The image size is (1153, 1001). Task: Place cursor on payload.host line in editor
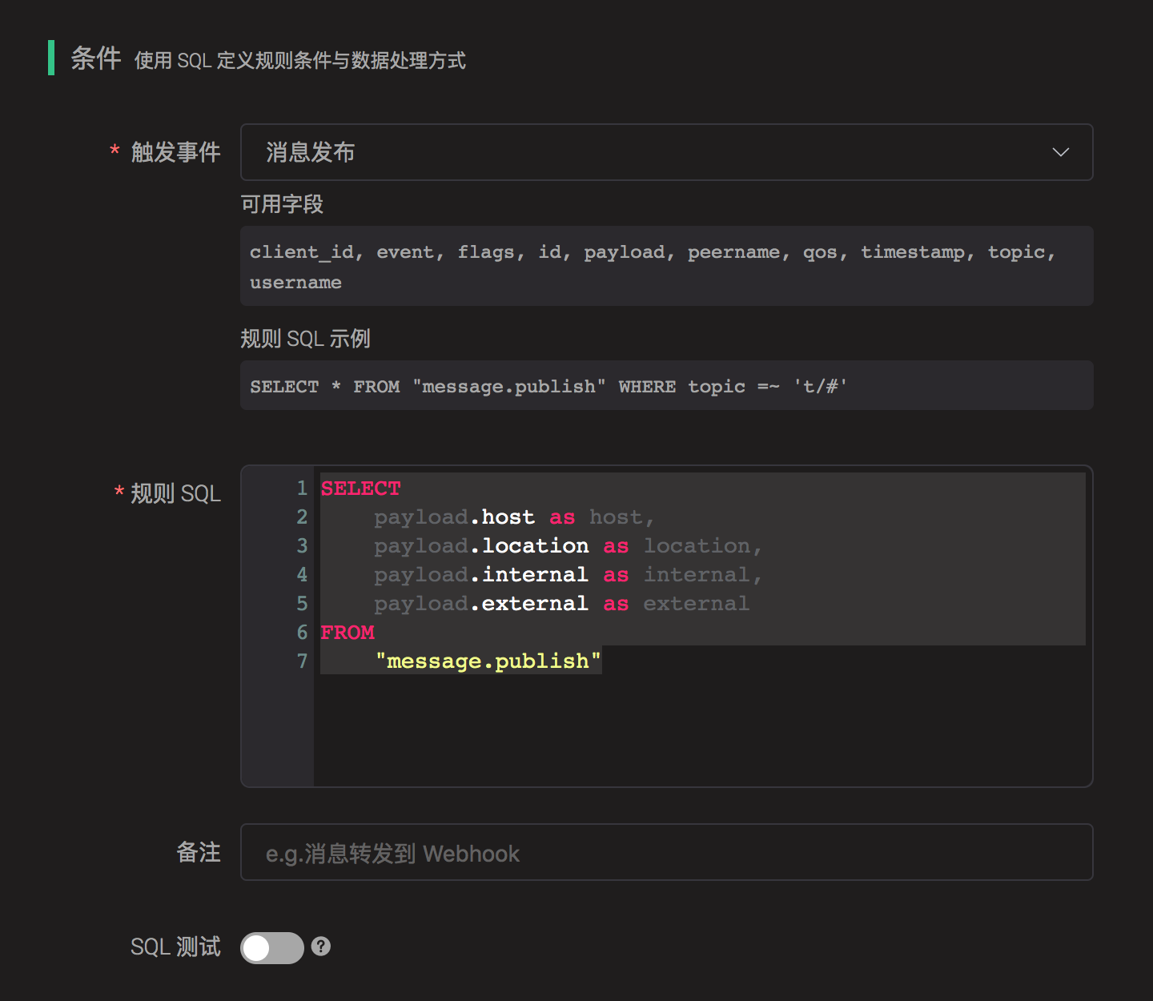point(512,517)
